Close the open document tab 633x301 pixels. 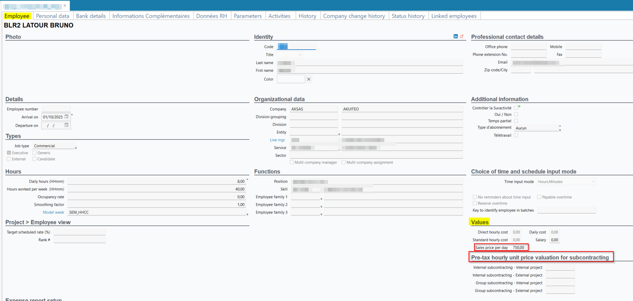pos(65,5)
